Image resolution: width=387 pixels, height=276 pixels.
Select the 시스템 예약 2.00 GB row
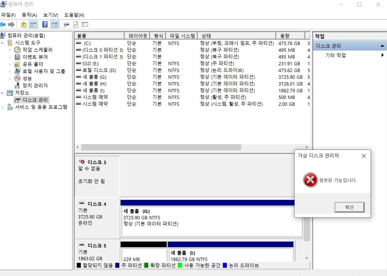coord(192,104)
